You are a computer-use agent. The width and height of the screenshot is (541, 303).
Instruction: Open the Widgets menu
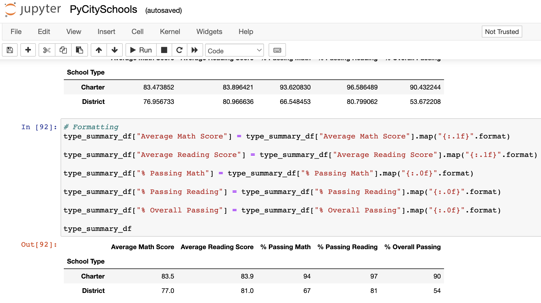[x=209, y=32]
